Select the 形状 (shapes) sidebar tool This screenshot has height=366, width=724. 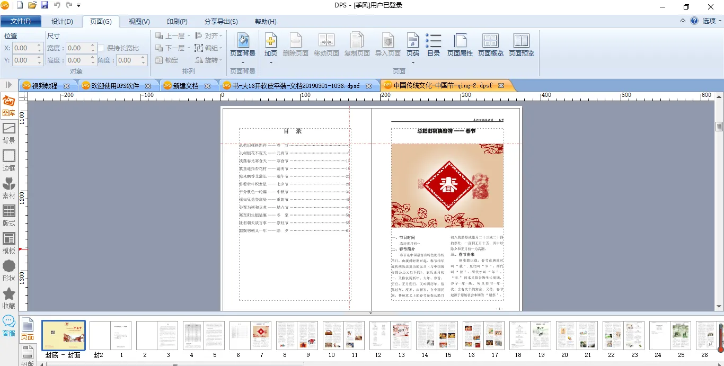[9, 270]
